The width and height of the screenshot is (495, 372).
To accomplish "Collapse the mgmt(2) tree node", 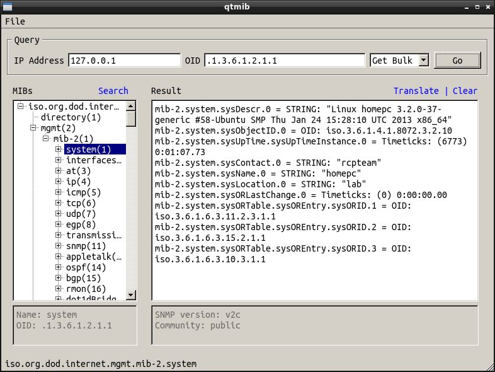I will pyautogui.click(x=35, y=128).
